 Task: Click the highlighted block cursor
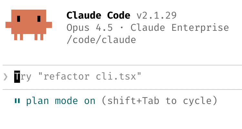pyautogui.click(x=17, y=77)
